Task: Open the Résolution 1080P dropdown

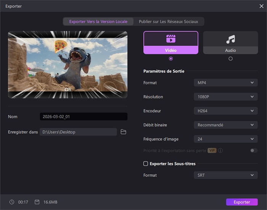Action: click(226, 97)
